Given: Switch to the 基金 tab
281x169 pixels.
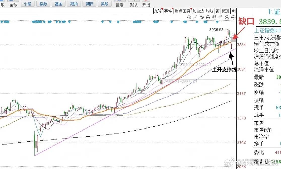Looking at the screenshot, I should pos(58,4).
